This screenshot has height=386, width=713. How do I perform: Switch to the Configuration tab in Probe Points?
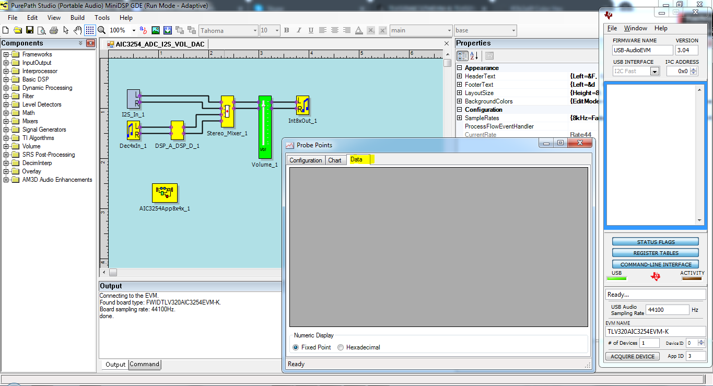pos(306,160)
